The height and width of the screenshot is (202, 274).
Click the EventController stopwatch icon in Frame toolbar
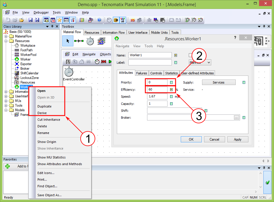coord(97,62)
